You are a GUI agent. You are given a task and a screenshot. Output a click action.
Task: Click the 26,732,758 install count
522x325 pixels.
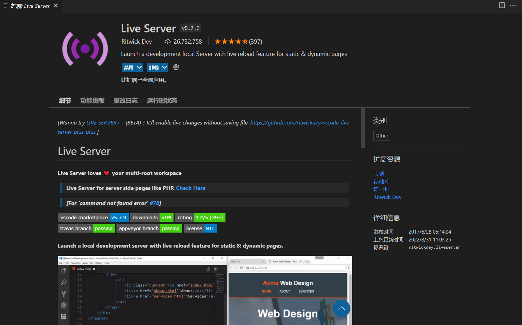[x=188, y=42]
